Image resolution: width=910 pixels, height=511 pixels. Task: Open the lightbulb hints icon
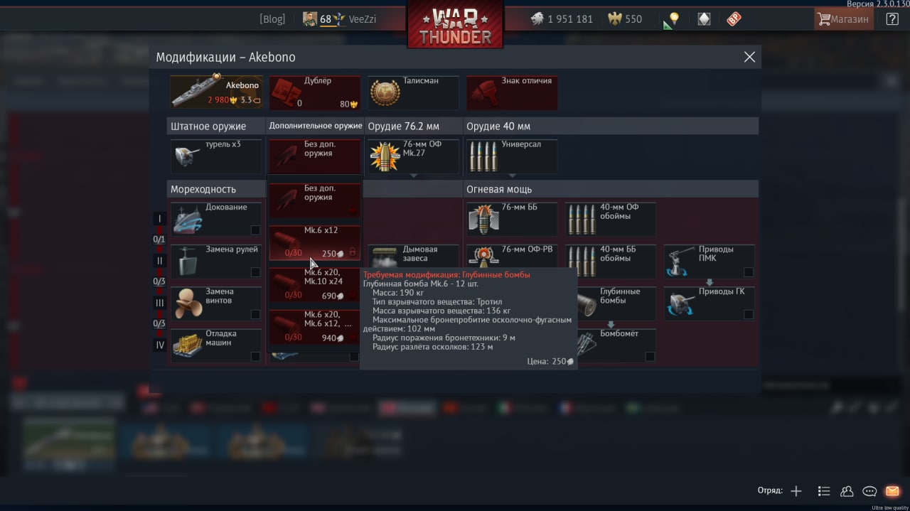674,19
